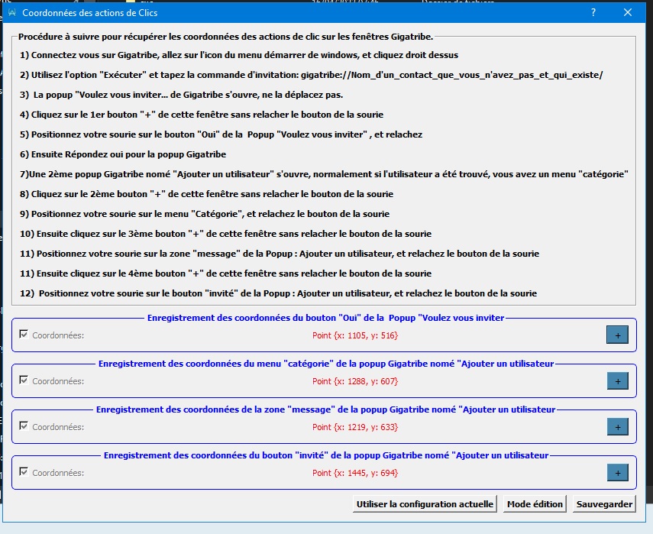Click the '+' button for "Oui" button coordinates
The height and width of the screenshot is (534, 653).
point(617,335)
